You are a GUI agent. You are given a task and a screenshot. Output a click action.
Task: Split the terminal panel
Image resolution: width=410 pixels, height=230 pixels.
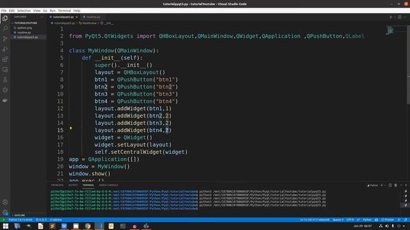(390, 185)
